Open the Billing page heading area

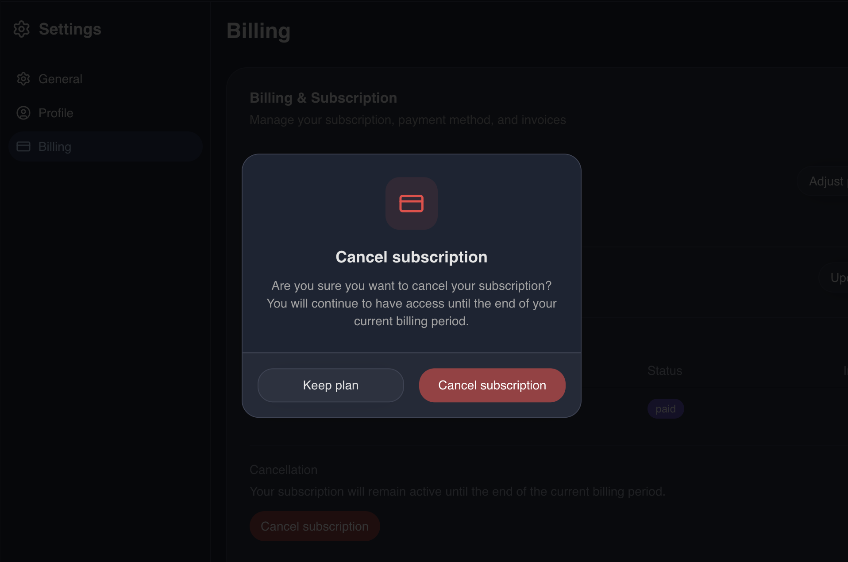pyautogui.click(x=258, y=31)
